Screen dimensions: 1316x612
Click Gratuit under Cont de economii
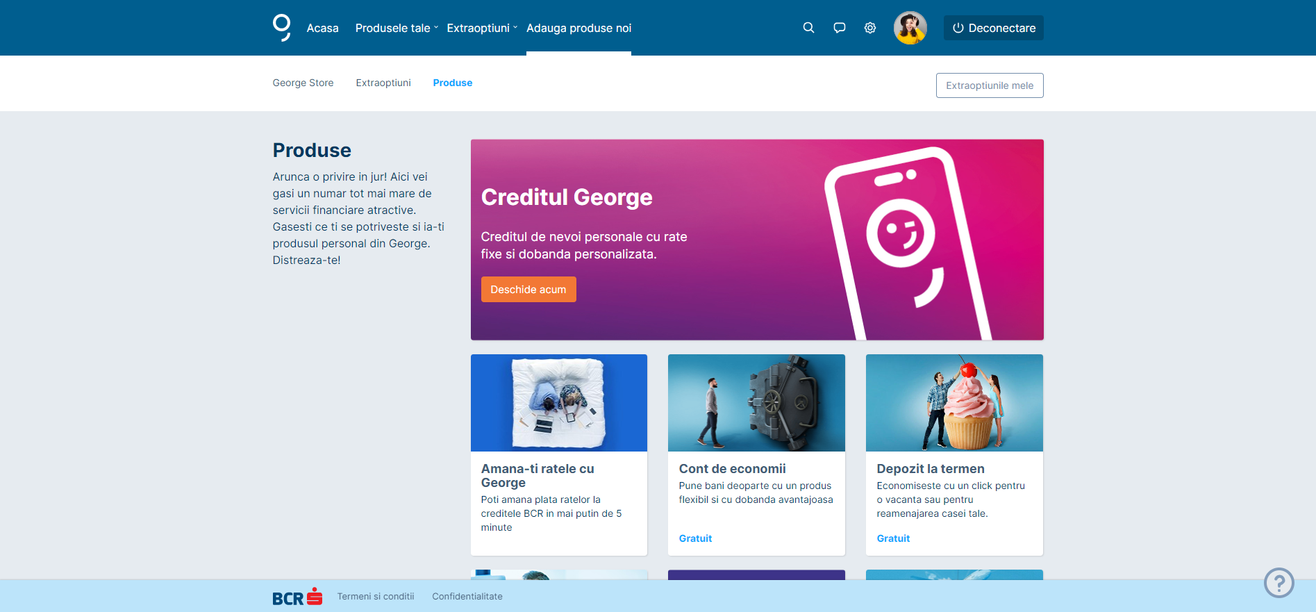point(695,538)
